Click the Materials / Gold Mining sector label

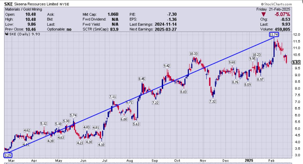pos(24,9)
